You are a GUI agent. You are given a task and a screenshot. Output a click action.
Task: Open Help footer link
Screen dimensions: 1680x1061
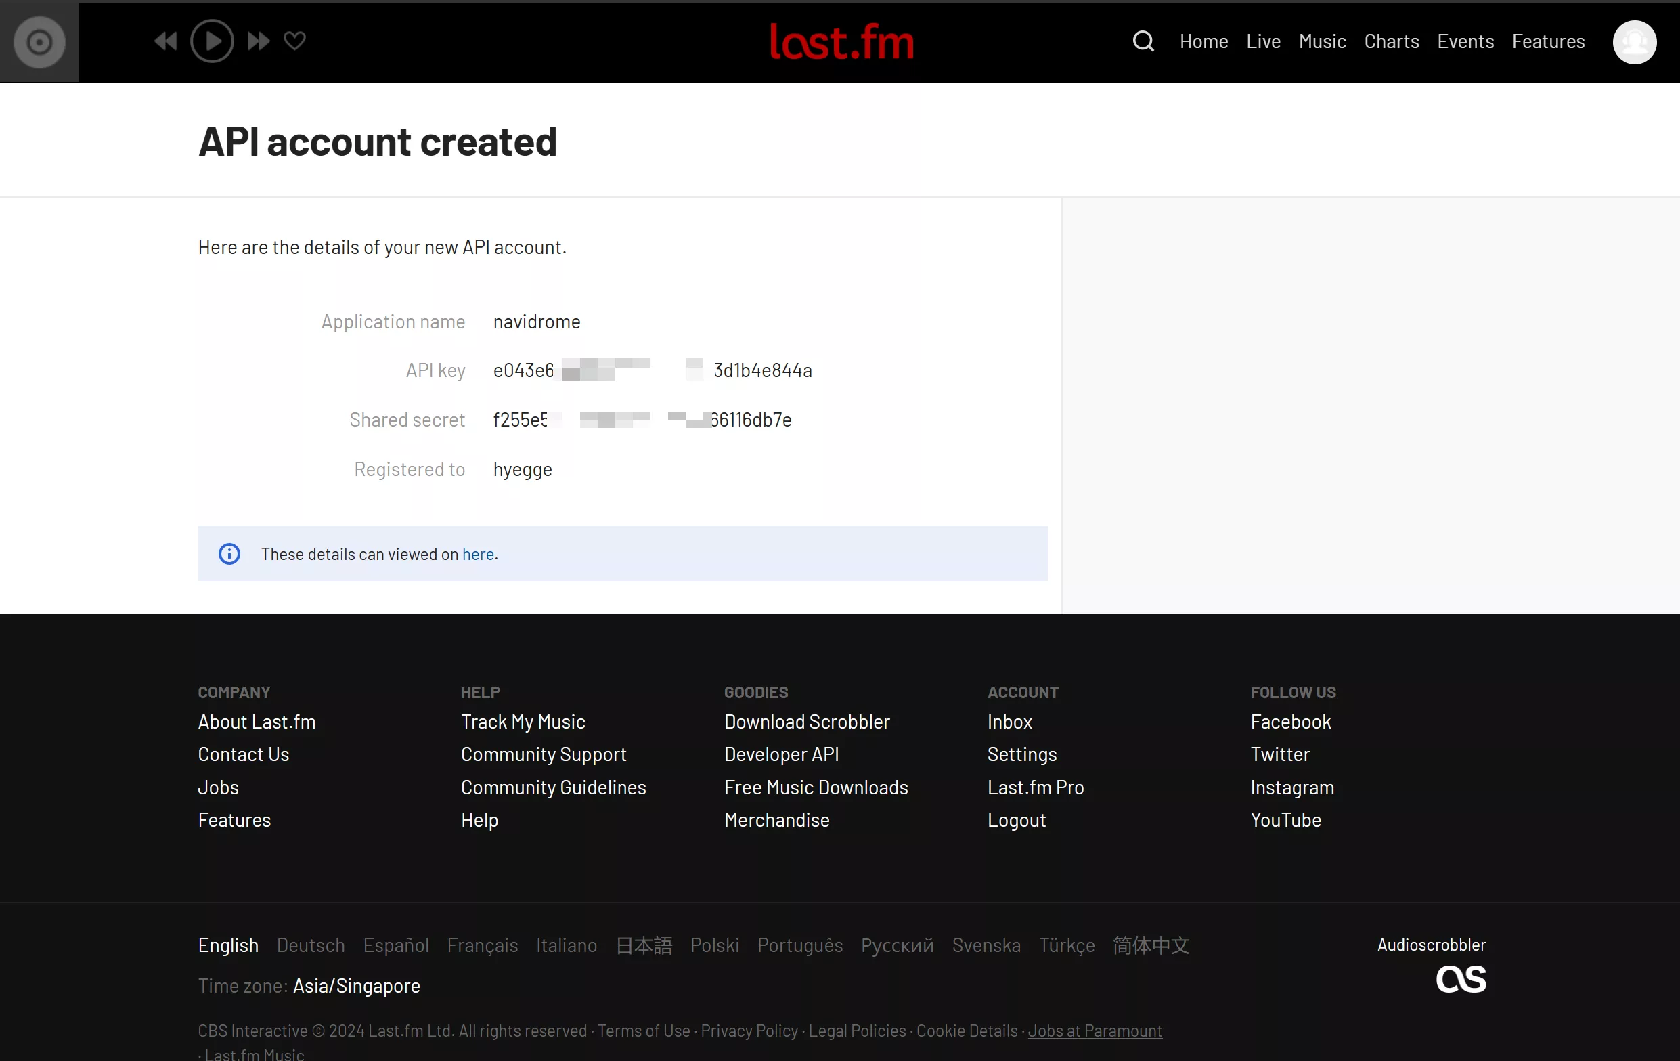pyautogui.click(x=479, y=819)
